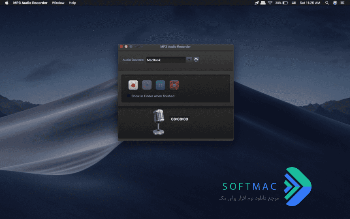
Task: Click the 00:00:00 timer display
Action: [x=179, y=119]
